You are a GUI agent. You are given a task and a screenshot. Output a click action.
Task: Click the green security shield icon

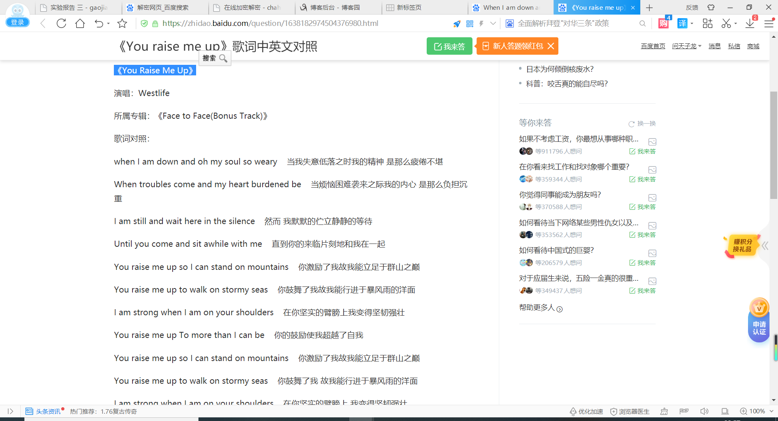pos(144,24)
